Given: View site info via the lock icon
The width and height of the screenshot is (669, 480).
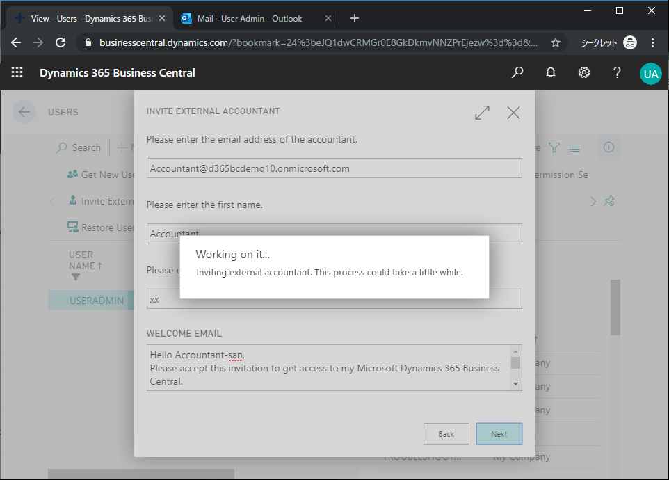Looking at the screenshot, I should [88, 42].
